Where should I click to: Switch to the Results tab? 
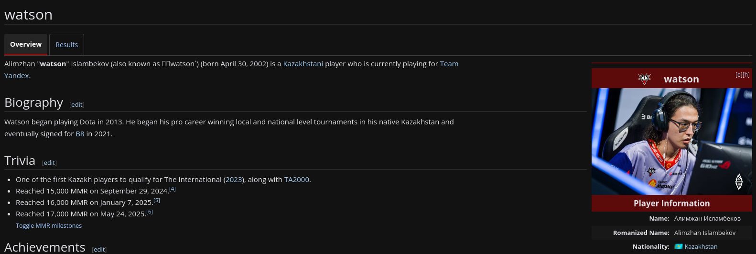pyautogui.click(x=66, y=45)
